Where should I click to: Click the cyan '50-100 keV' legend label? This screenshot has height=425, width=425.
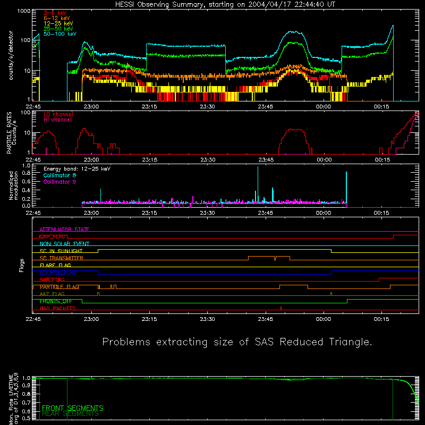click(60, 34)
